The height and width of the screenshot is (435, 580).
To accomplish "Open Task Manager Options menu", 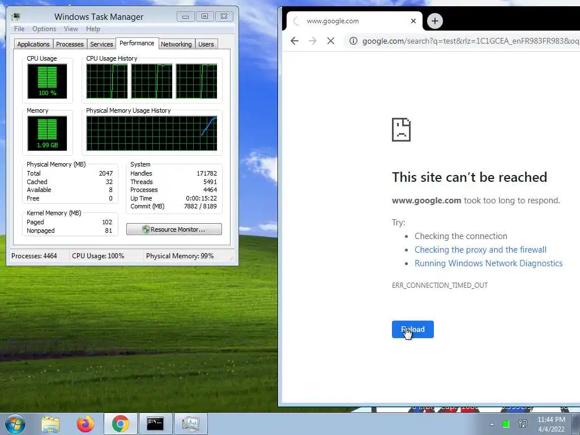I will click(x=44, y=28).
